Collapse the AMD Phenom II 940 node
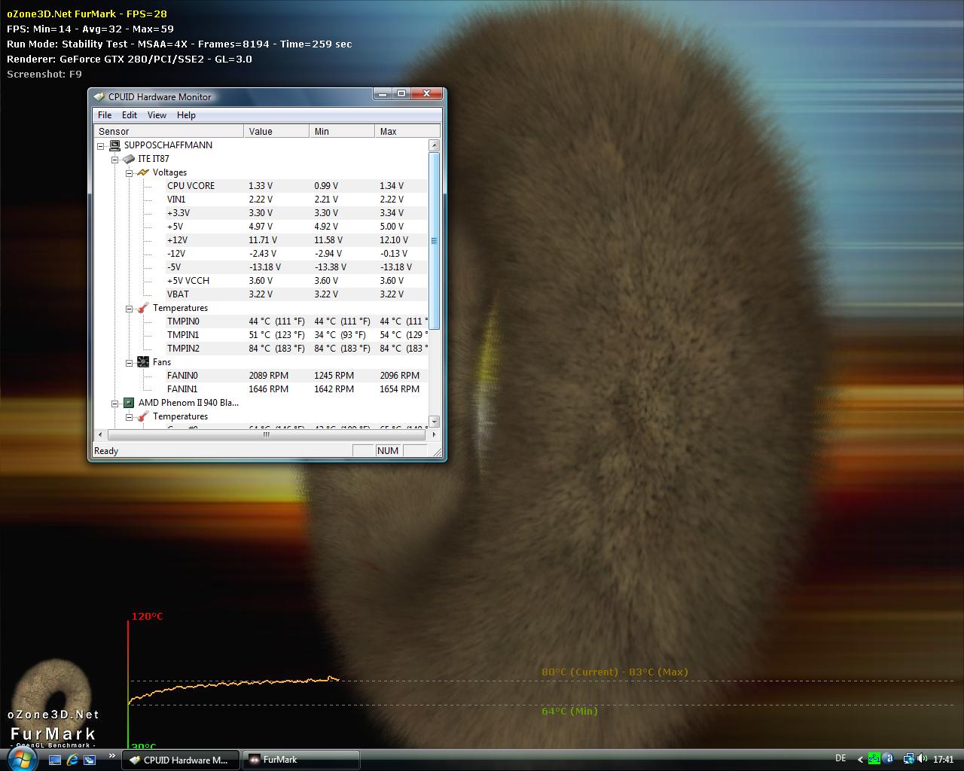Image resolution: width=964 pixels, height=771 pixels. pos(115,403)
